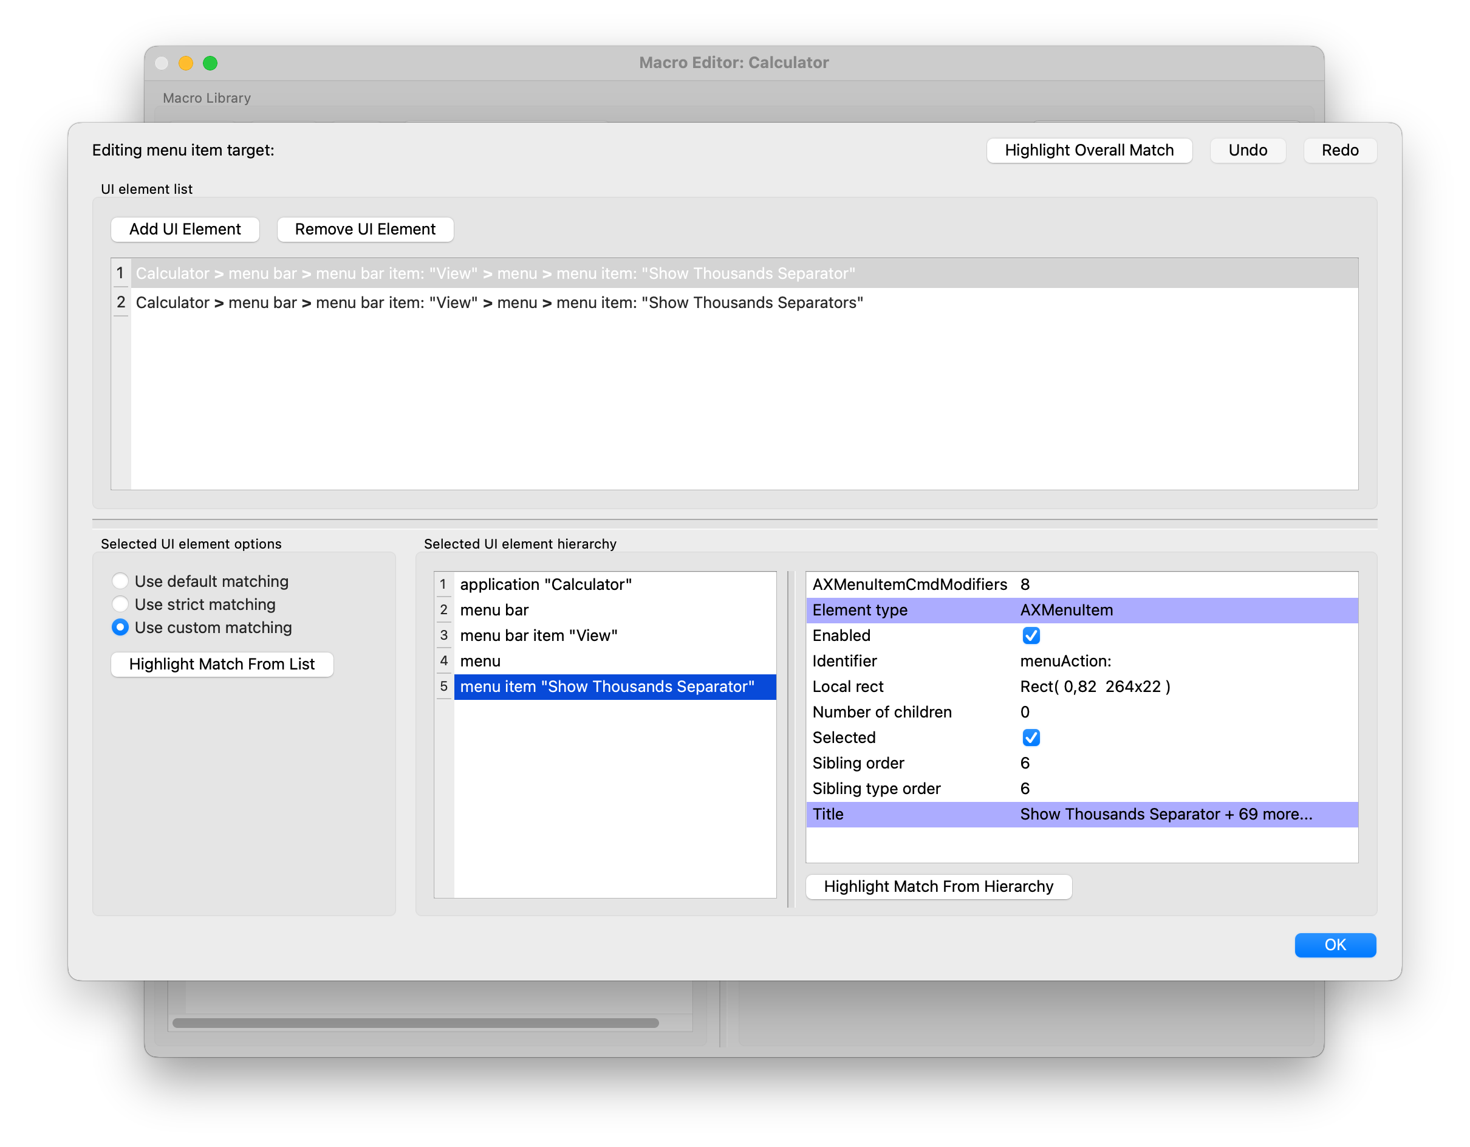The image size is (1470, 1147).
Task: Select the Use strict matching option
Action: tap(120, 604)
